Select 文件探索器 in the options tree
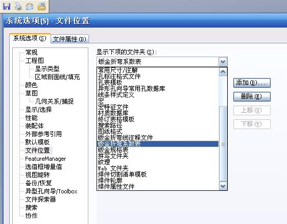The image size is (287, 224). point(40,200)
